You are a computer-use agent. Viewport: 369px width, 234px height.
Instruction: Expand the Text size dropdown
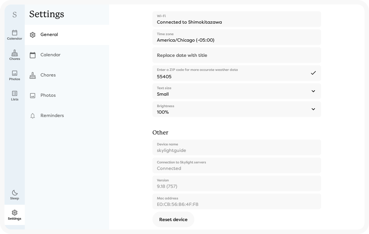tap(313, 91)
